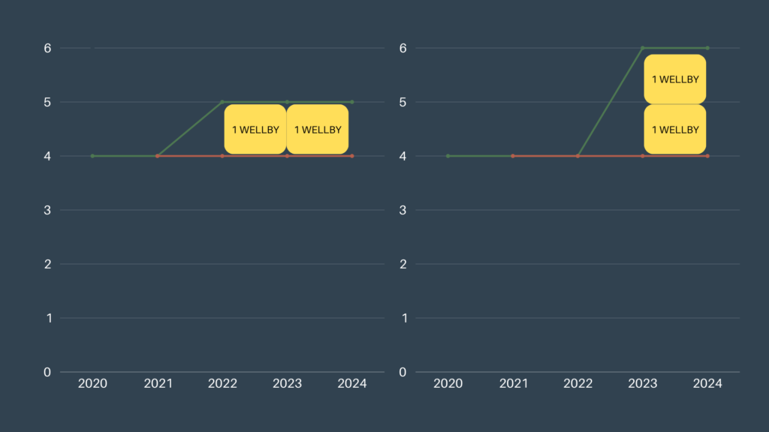Image resolution: width=769 pixels, height=432 pixels.
Task: Pick the green 2020 data point in left chart
Action: point(92,156)
